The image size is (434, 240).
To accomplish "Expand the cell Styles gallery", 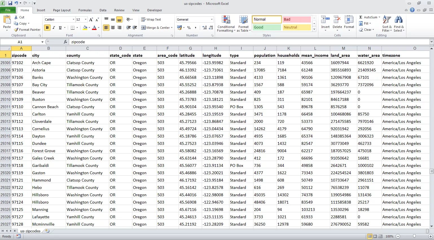I will [314, 29].
